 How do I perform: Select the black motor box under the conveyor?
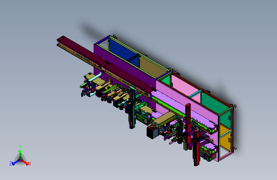point(152,132)
